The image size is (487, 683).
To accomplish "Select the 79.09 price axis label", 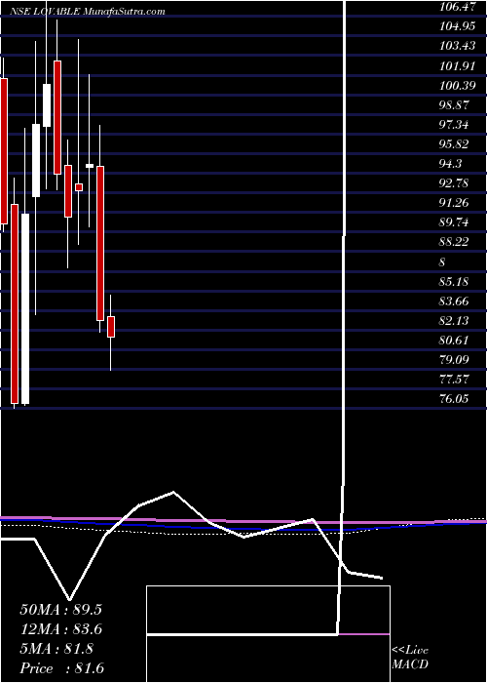I will [x=455, y=360].
